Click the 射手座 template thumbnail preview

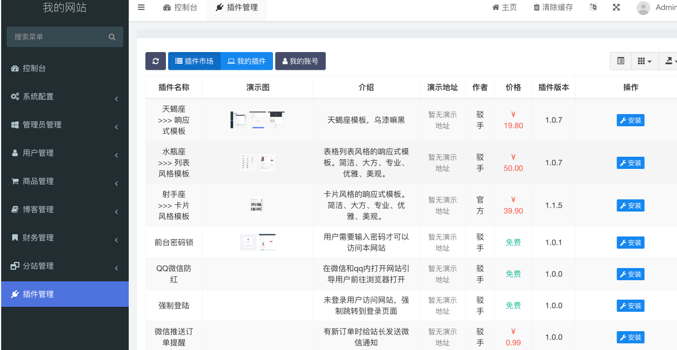coord(257,205)
